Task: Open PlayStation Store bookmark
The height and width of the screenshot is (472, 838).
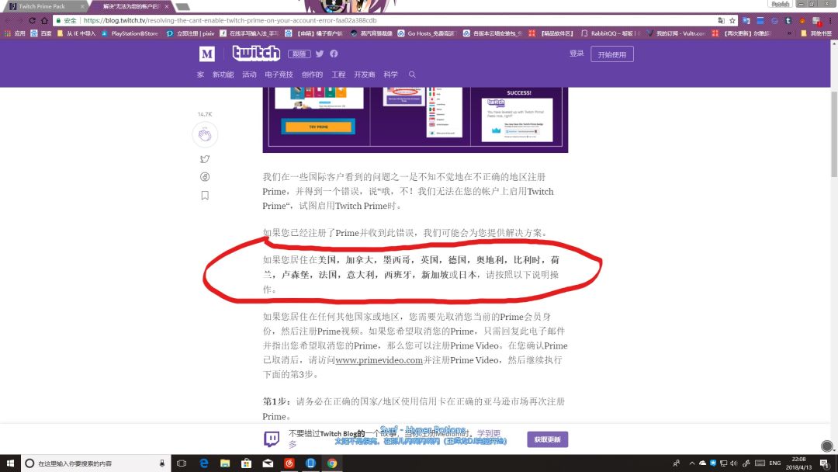Action: click(130, 33)
